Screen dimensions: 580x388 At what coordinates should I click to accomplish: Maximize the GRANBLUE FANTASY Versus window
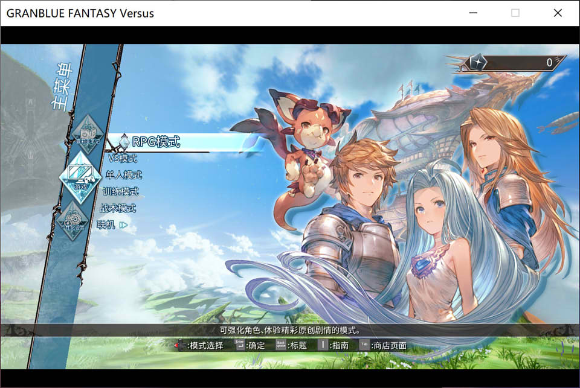tap(515, 13)
